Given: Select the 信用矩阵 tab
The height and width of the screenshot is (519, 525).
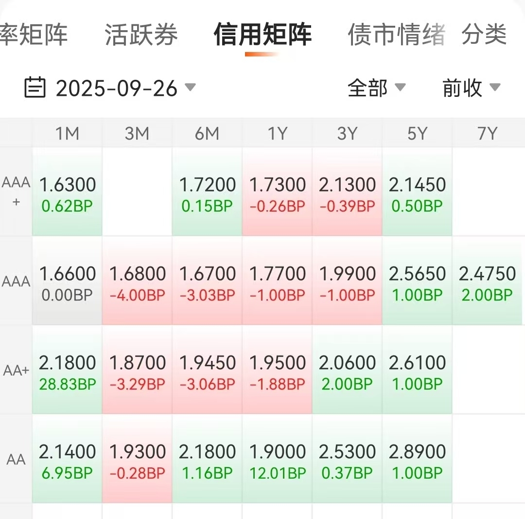Looking at the screenshot, I should pyautogui.click(x=262, y=35).
